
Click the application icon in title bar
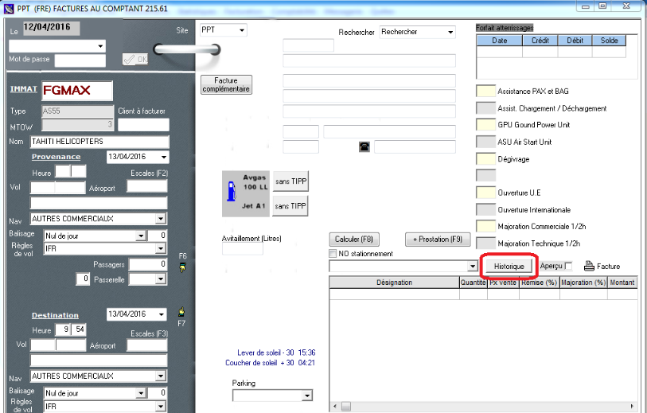(x=8, y=6)
